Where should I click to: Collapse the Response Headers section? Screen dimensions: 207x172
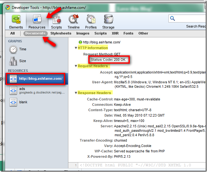click(x=76, y=93)
